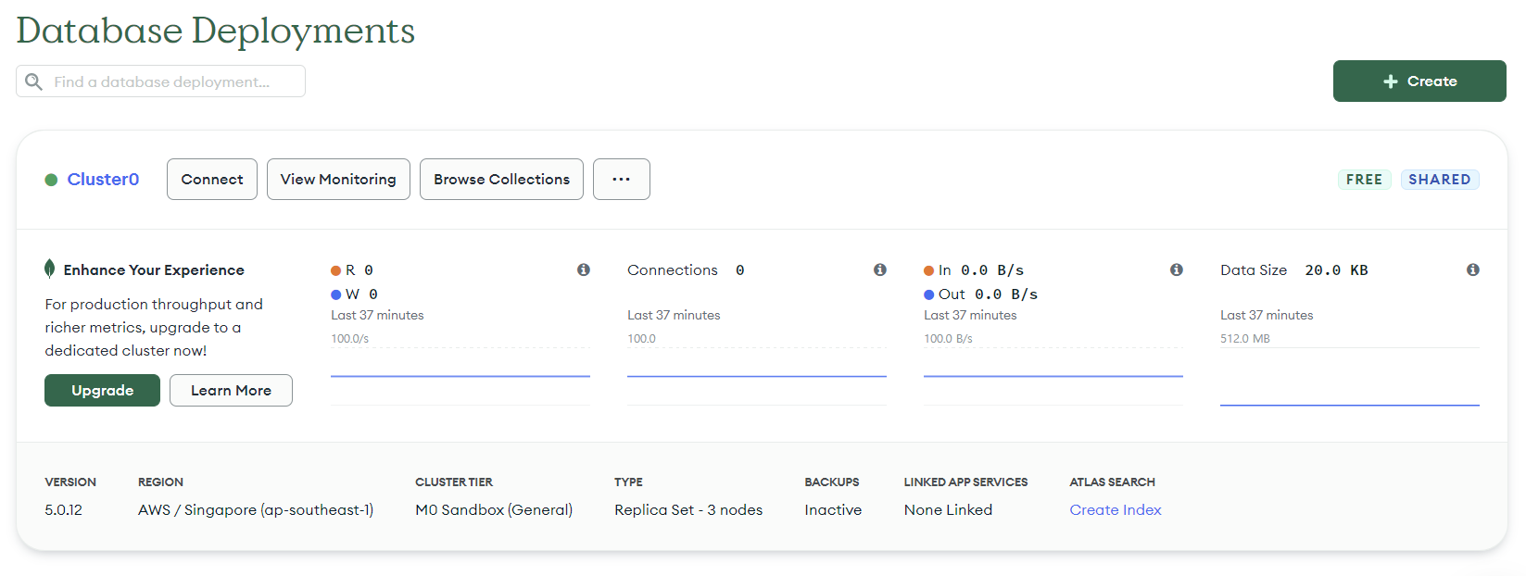
Task: Open the Cluster0 link
Action: click(103, 180)
